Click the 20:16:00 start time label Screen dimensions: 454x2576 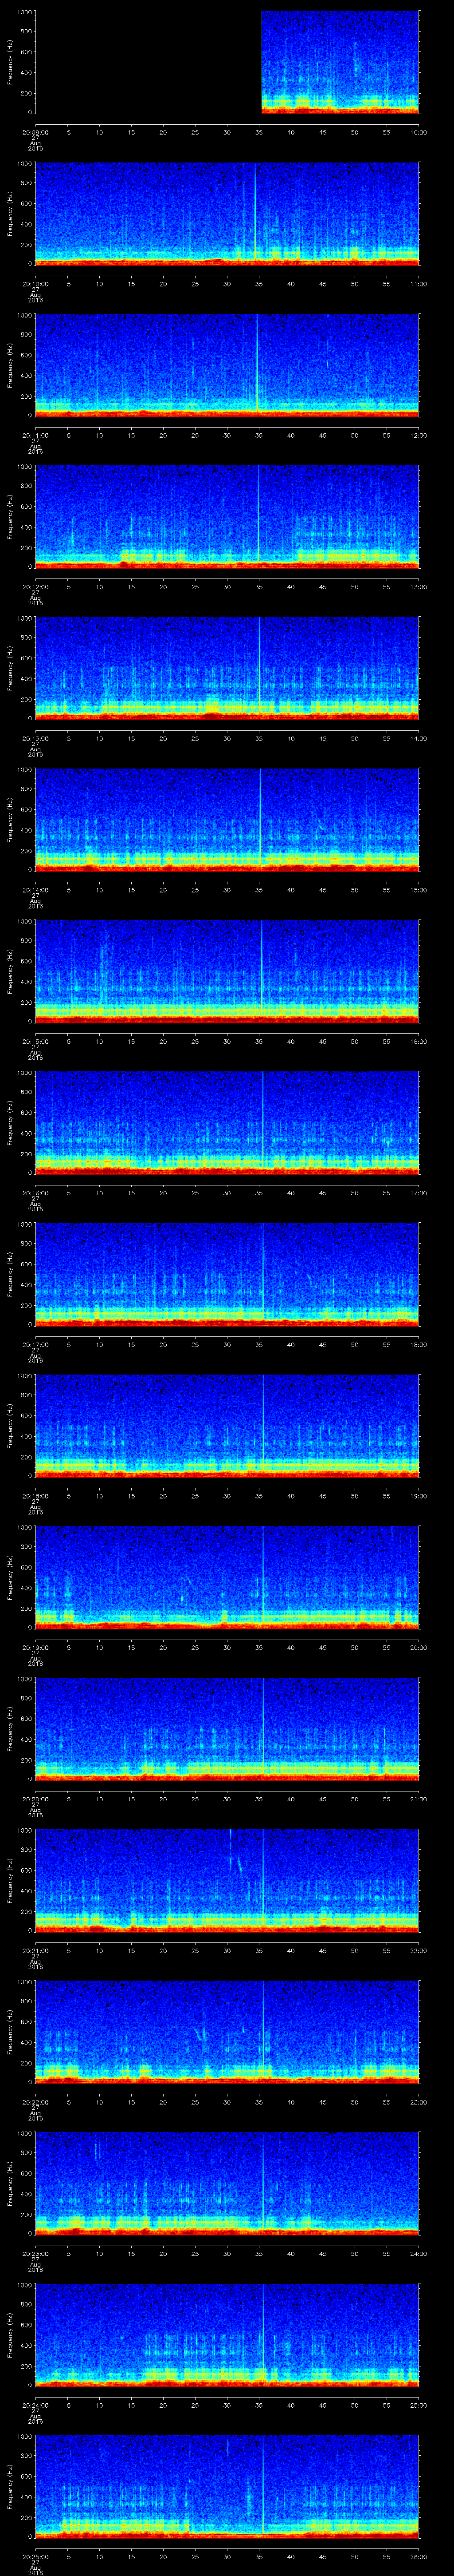tap(36, 1193)
